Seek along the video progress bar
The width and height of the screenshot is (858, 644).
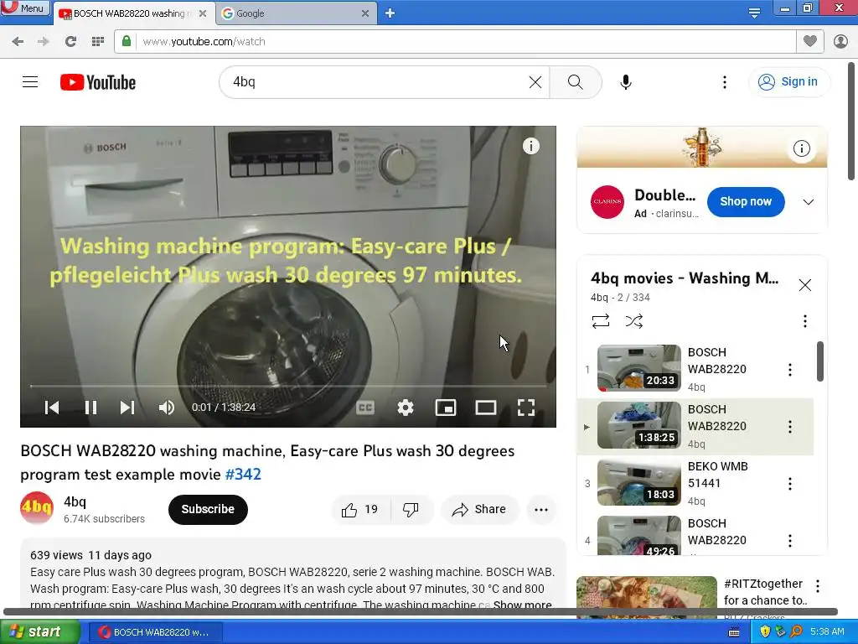tap(288, 386)
